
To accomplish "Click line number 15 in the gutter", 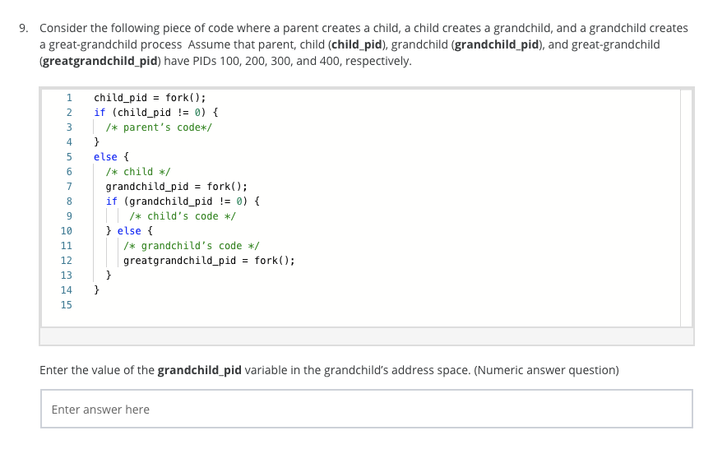I will [x=67, y=305].
